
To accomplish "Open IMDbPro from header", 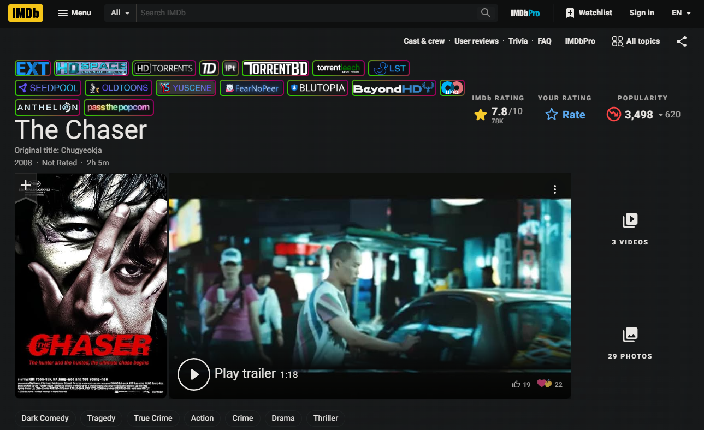I will click(525, 13).
